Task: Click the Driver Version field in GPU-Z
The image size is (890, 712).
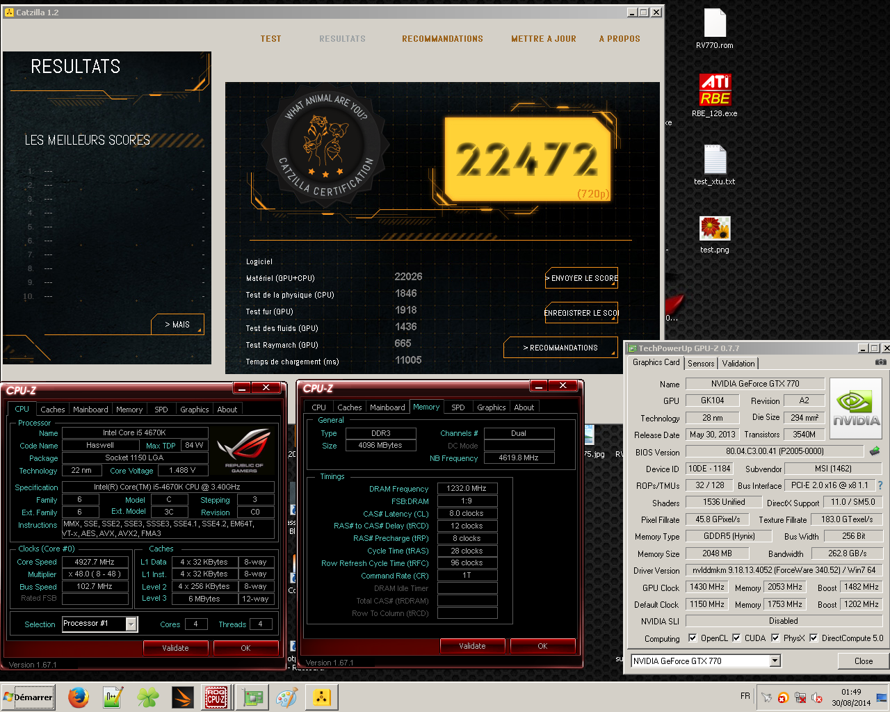Action: click(784, 570)
